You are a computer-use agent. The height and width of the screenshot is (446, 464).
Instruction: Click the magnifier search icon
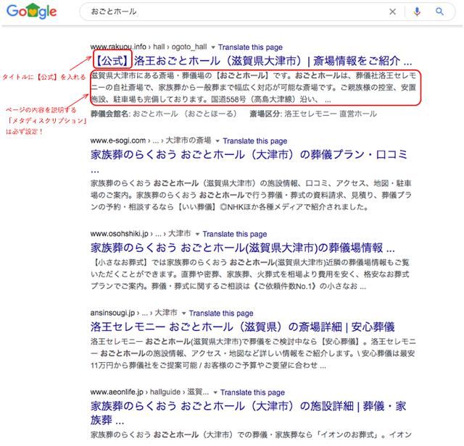440,12
